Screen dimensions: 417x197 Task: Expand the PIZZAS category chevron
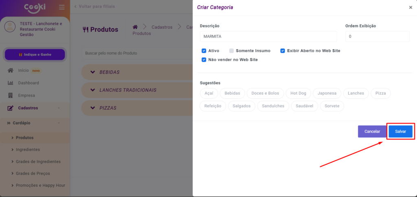tap(91, 108)
